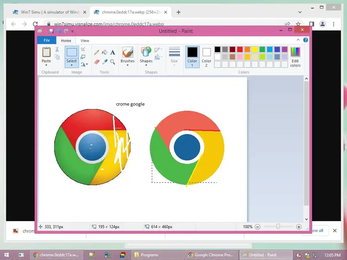Click the Redo arrow in quick access toolbar
Image resolution: width=347 pixels, height=260 pixels.
point(66,31)
